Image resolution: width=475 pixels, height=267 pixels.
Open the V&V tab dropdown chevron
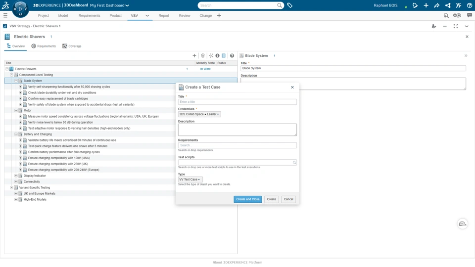point(147,16)
